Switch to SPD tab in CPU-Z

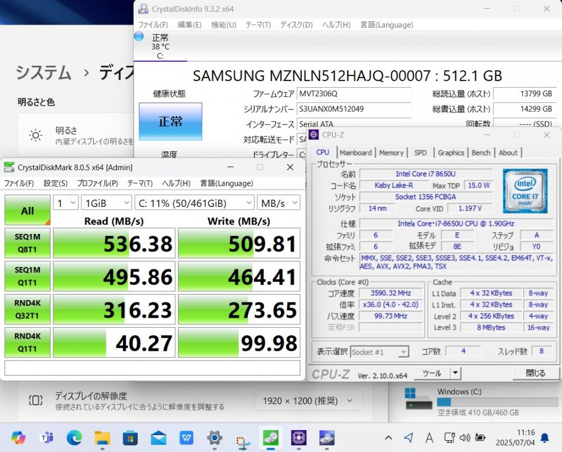tap(420, 153)
